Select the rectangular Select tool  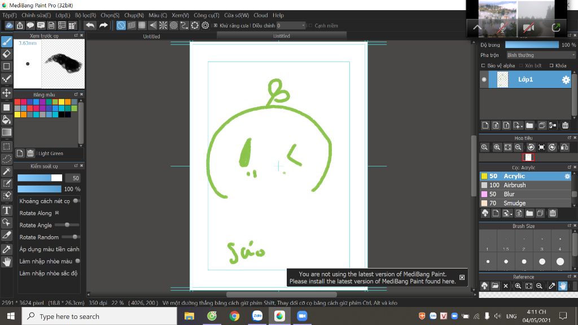coord(7,147)
